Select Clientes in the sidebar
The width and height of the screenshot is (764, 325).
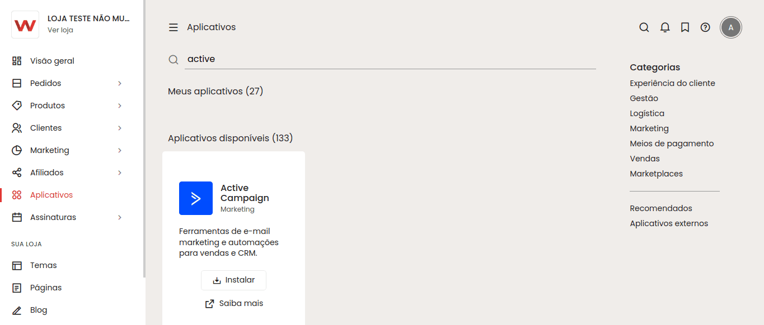[46, 128]
